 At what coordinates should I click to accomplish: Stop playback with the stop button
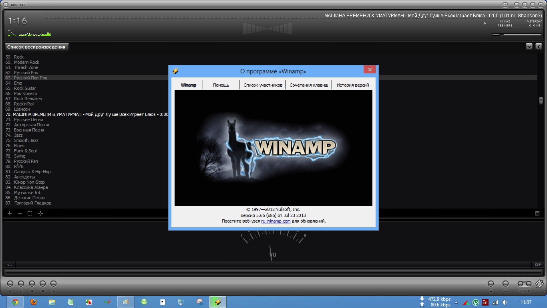click(x=42, y=284)
